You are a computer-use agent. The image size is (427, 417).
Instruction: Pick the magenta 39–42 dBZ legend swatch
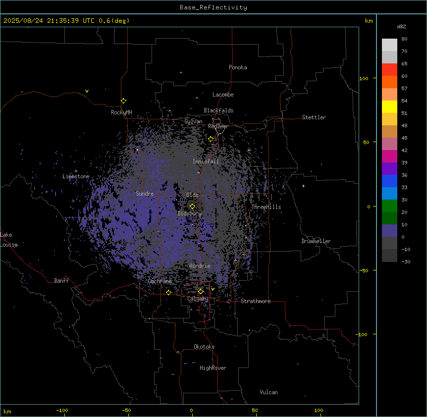[x=389, y=156]
